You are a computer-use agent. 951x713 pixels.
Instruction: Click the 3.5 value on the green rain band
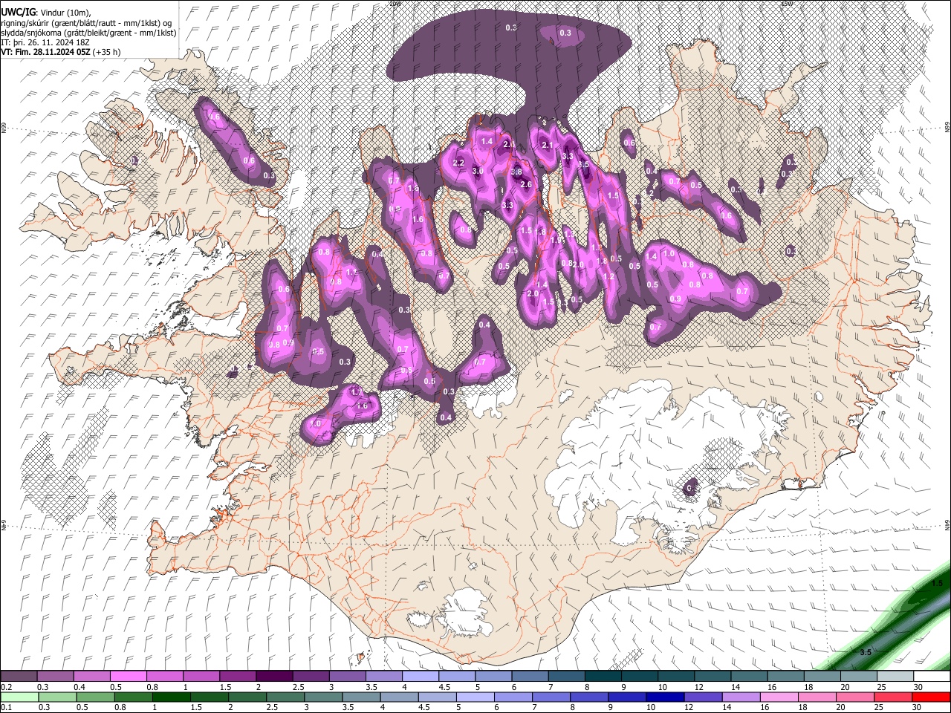click(x=866, y=653)
